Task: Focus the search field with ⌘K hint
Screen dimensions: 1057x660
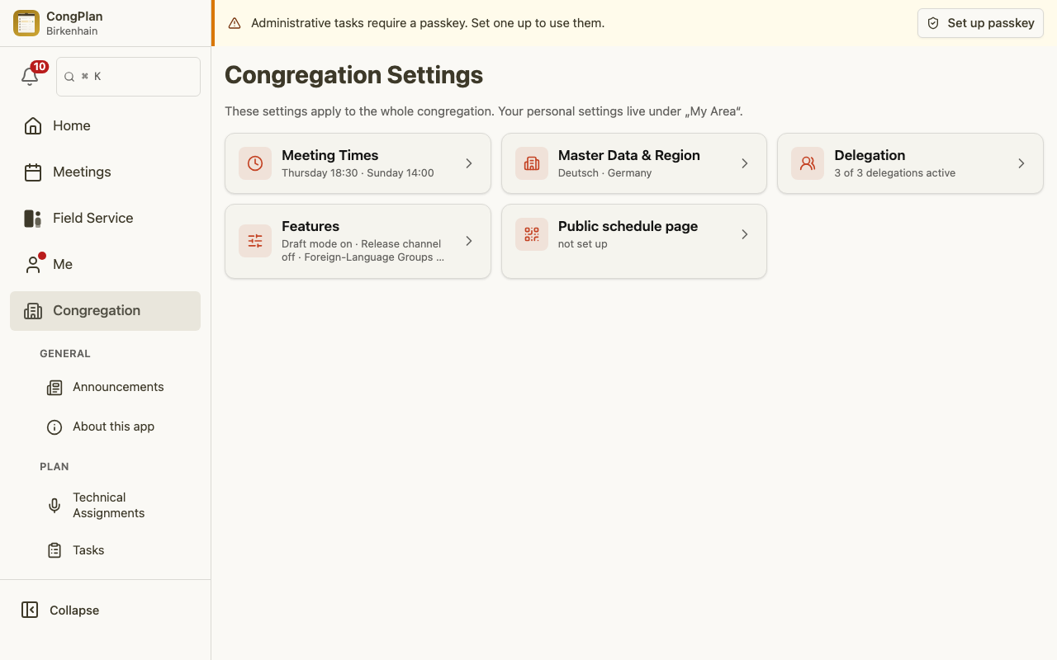Action: click(x=128, y=76)
